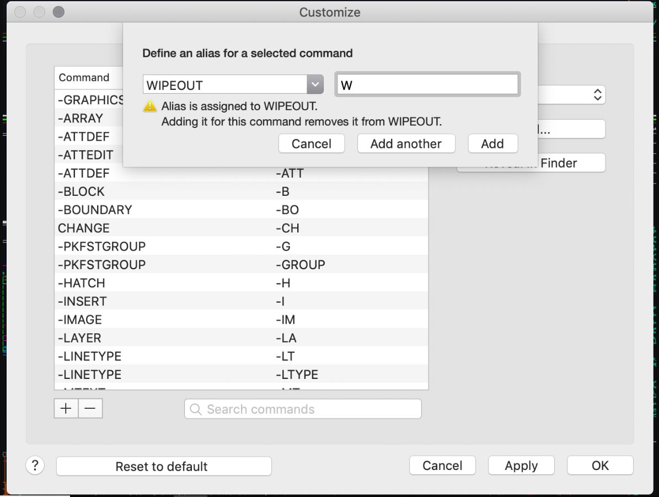Expand the WIPEOUT command dropdown arrow
Image resolution: width=659 pixels, height=497 pixels.
(315, 85)
